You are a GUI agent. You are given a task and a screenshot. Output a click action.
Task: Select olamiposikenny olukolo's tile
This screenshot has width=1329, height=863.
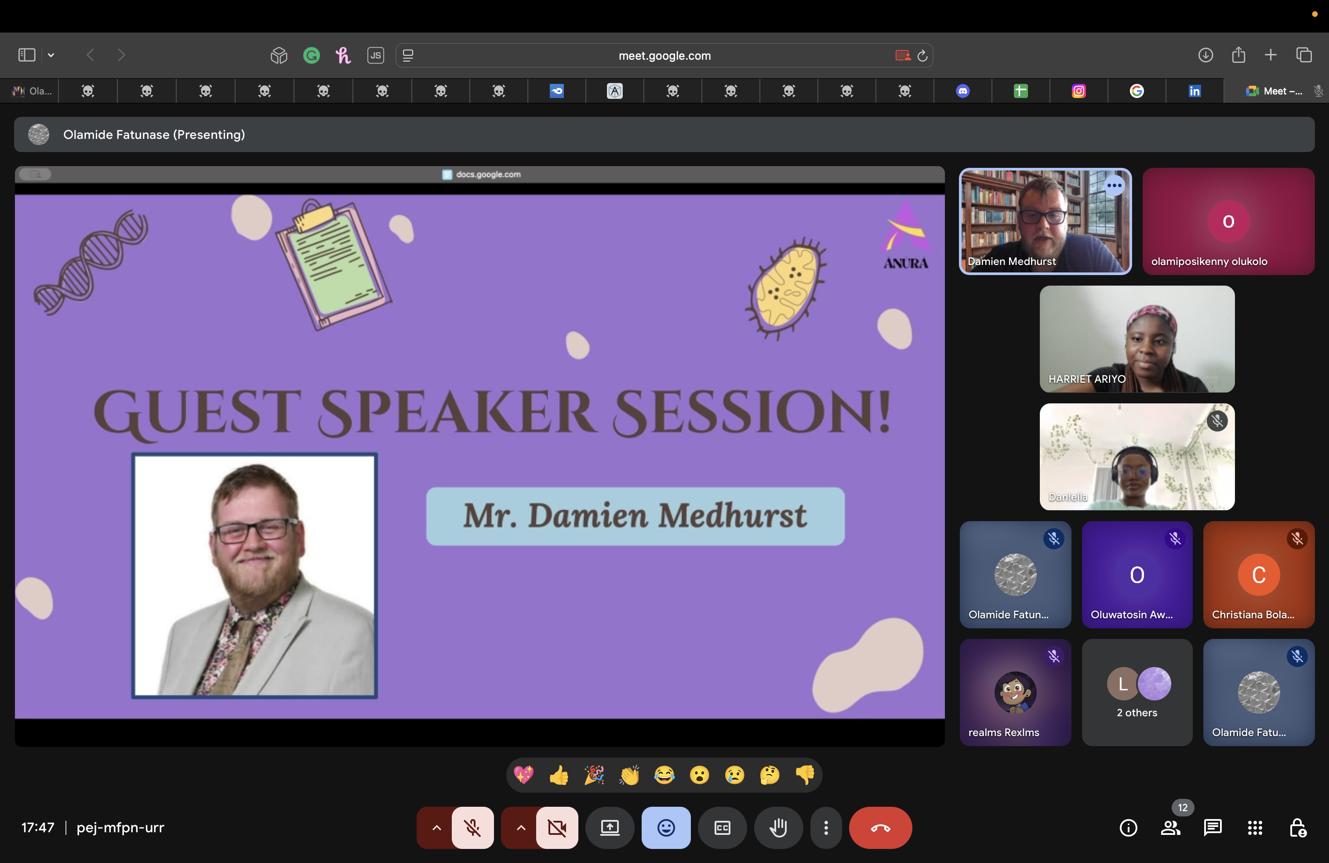pyautogui.click(x=1228, y=221)
